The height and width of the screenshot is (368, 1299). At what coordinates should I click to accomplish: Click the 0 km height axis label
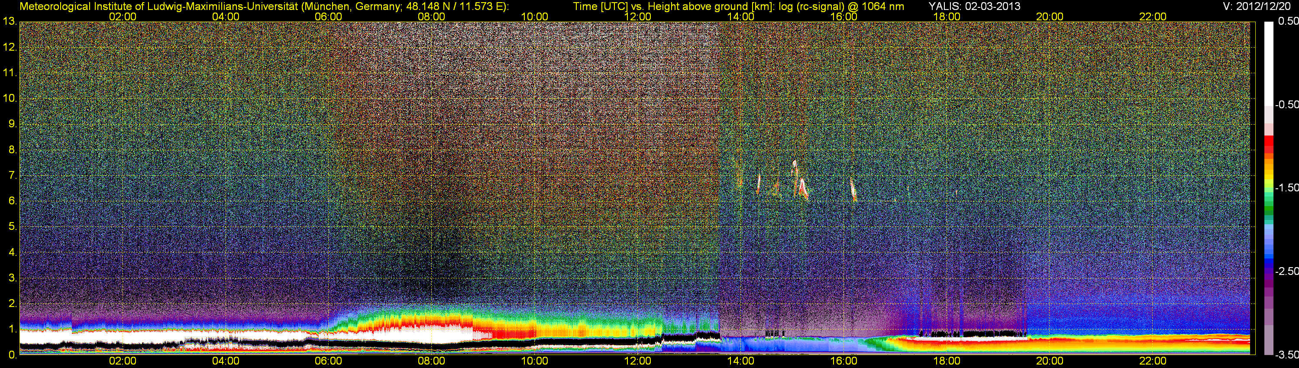[12, 355]
